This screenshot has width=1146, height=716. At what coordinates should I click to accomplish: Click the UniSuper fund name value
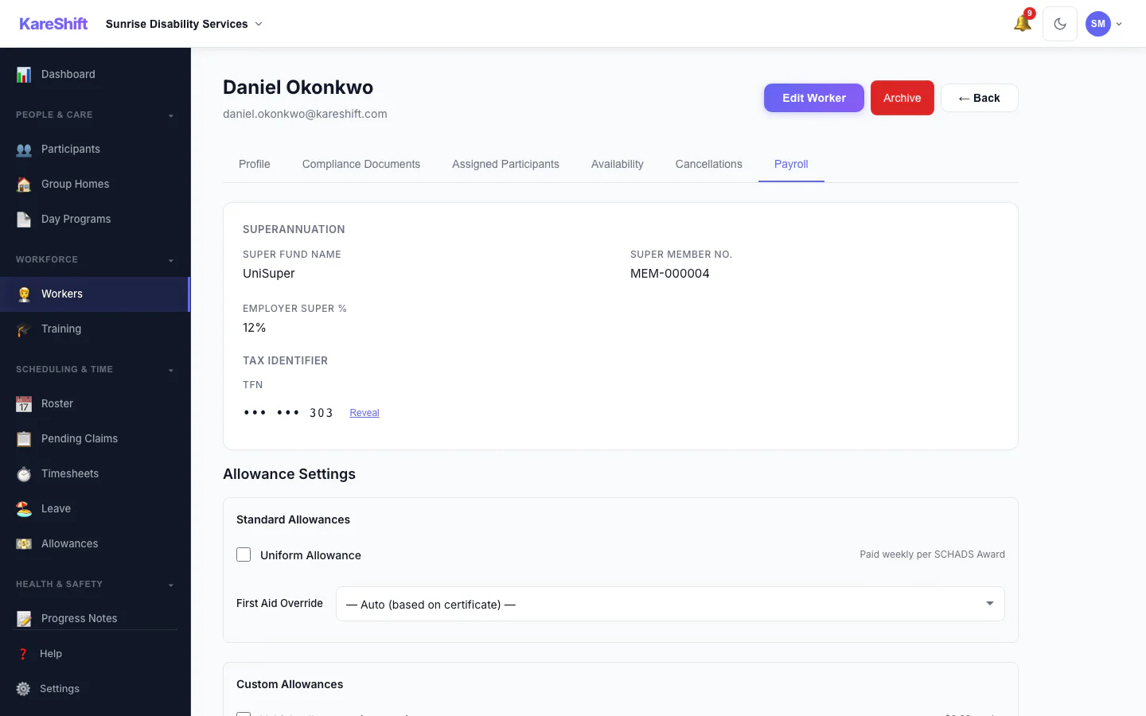[x=269, y=274]
